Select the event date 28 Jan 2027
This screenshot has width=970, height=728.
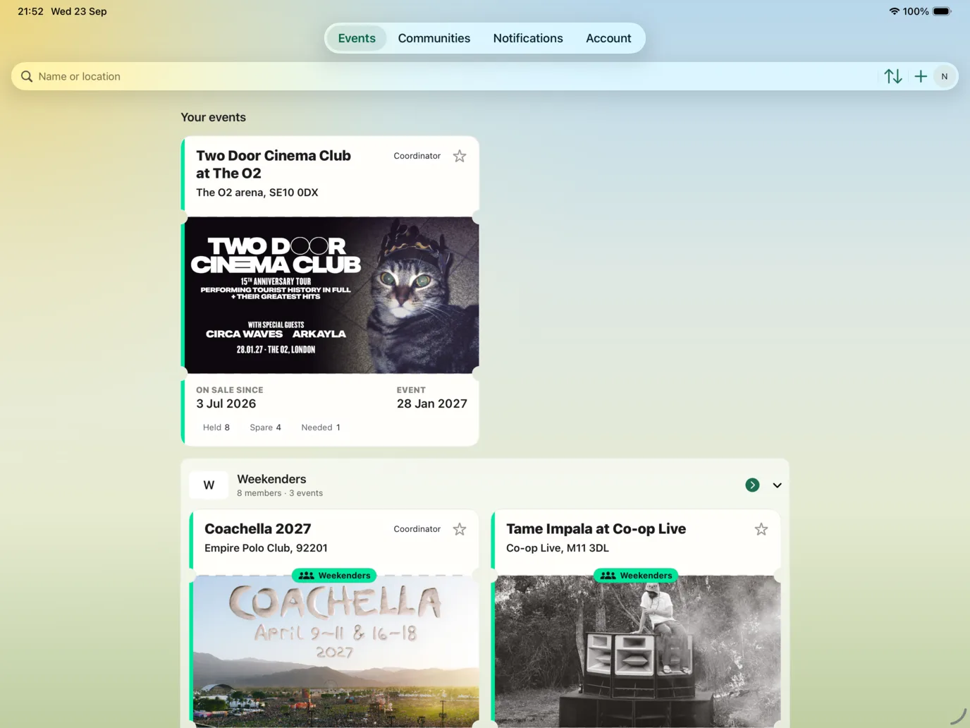tap(432, 404)
